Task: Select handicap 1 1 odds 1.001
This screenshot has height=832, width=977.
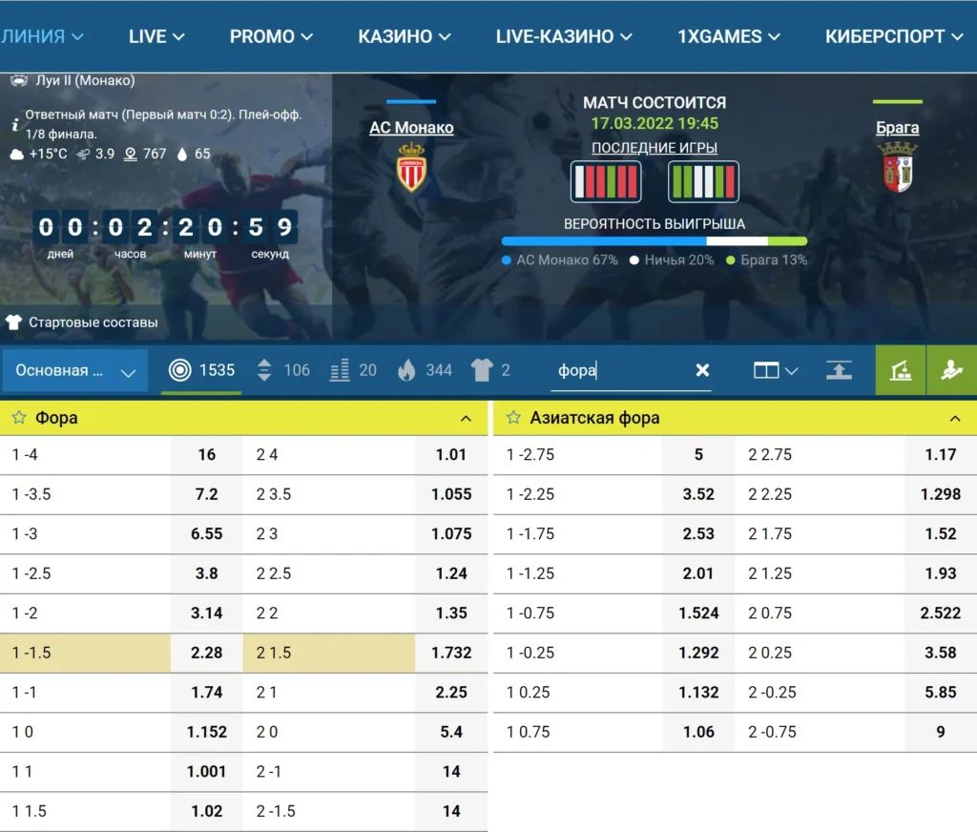Action: click(x=207, y=772)
